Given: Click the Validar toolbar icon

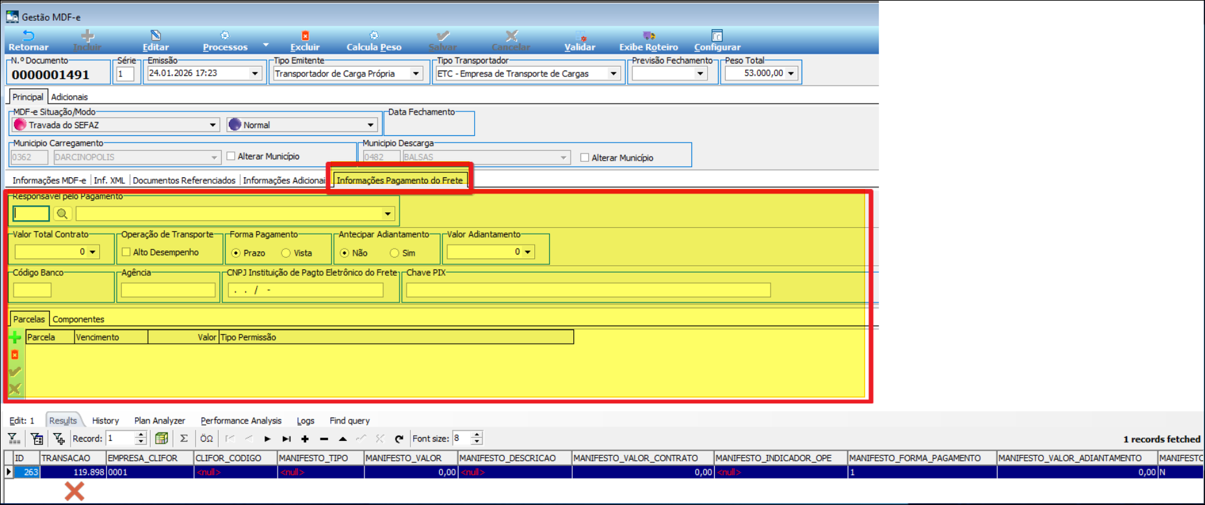Looking at the screenshot, I should click(580, 36).
